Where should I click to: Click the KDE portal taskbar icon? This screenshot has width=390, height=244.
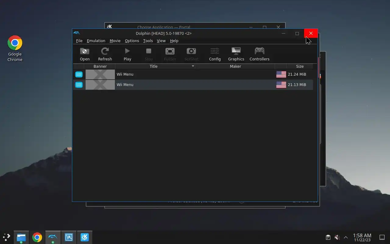[84, 237]
